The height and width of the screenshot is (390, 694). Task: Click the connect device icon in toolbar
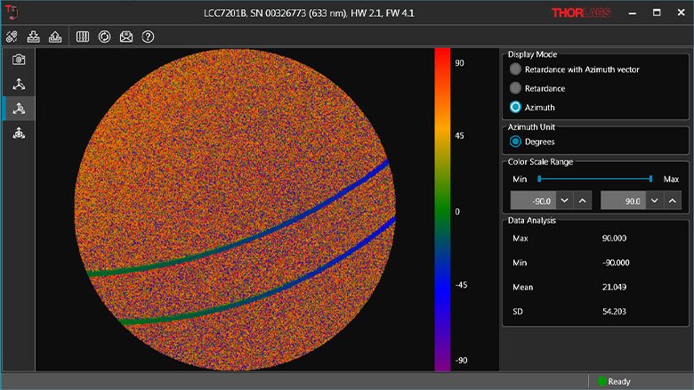[12, 37]
